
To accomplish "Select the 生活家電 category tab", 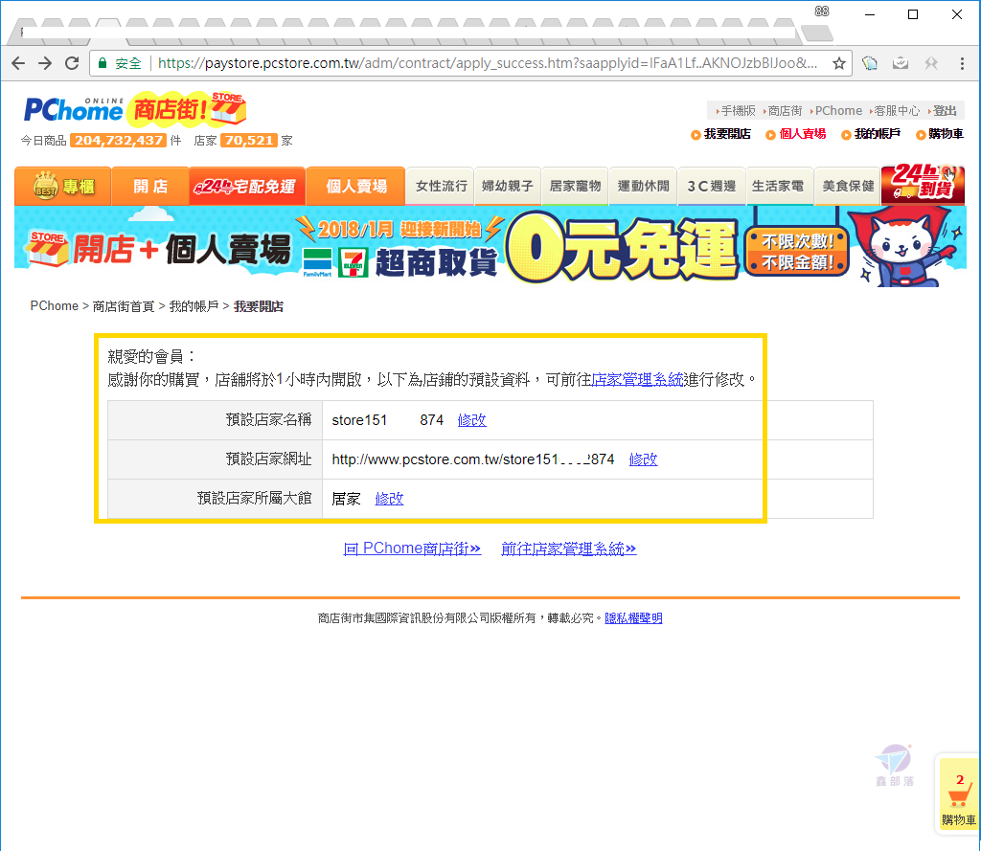I will click(779, 187).
